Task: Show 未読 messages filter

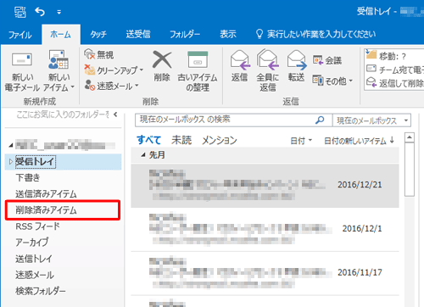Action: [181, 140]
